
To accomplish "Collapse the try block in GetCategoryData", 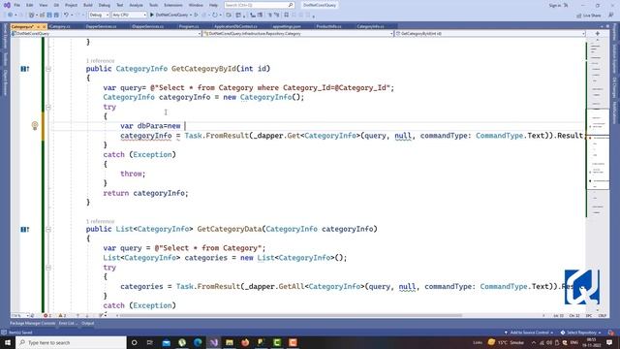I will coord(48,268).
